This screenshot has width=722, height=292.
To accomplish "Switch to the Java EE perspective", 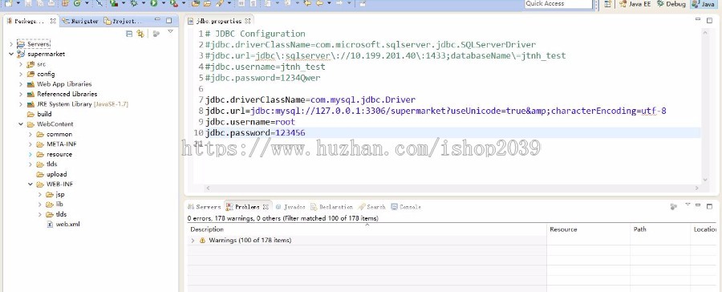I will pyautogui.click(x=635, y=4).
